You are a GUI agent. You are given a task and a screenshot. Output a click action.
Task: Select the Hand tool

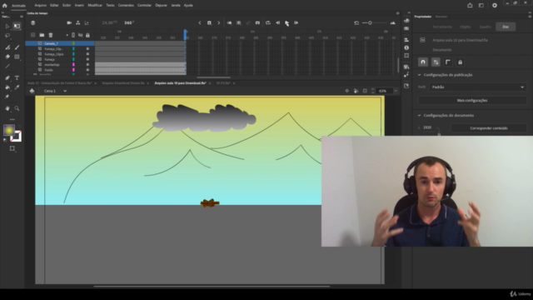(x=7, y=108)
